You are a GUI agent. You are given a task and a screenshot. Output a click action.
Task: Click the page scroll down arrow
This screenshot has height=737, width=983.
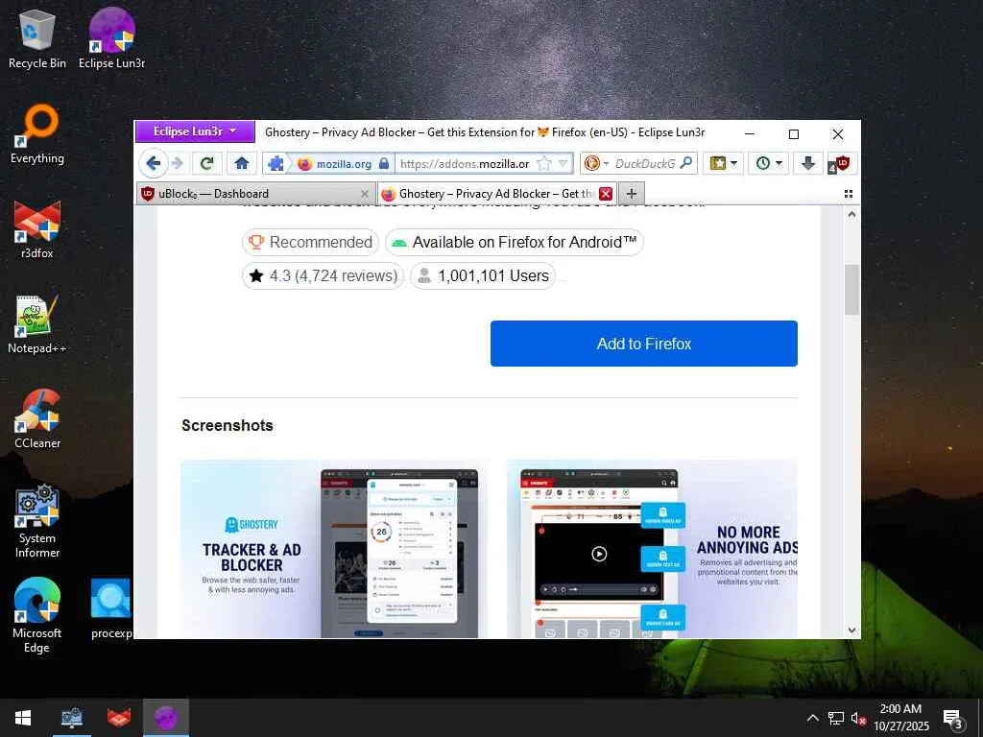click(x=851, y=630)
